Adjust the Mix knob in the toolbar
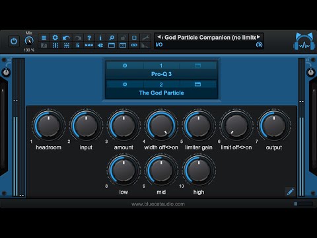Screen dimensions: 317x238 (29, 41)
